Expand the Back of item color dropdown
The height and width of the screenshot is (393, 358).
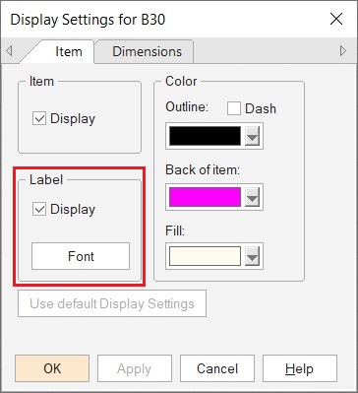pyautogui.click(x=252, y=197)
